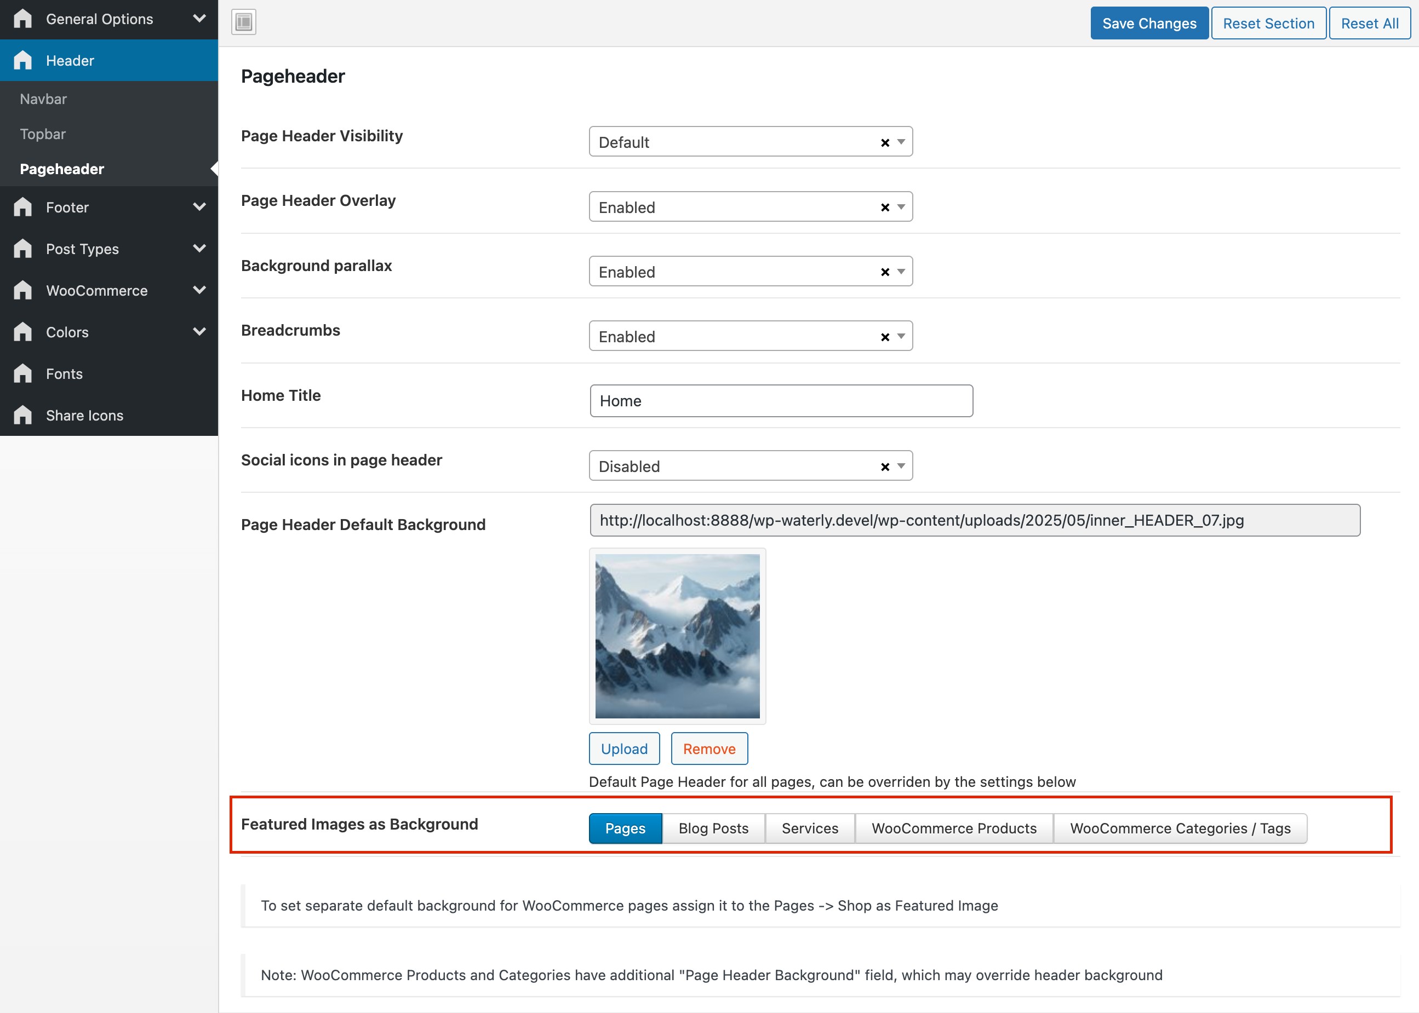Select the Header menu section
1419x1013 pixels.
[x=109, y=60]
